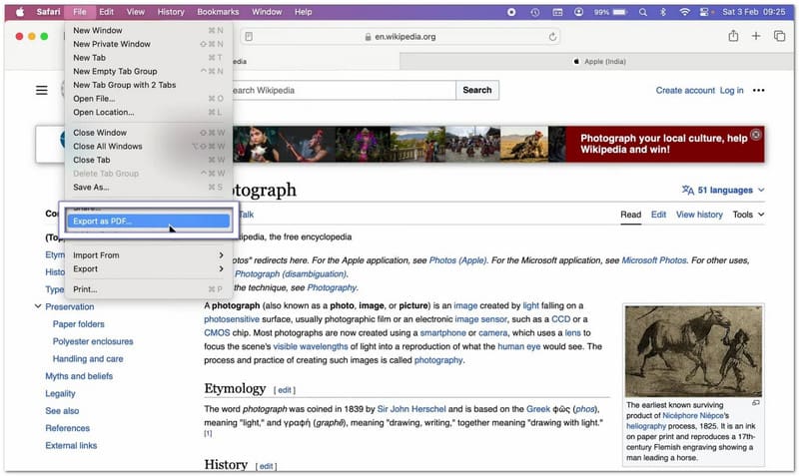Screen dimensions: 799x476
Task: Open Bluetooth status icon in menu bar
Action: [663, 12]
